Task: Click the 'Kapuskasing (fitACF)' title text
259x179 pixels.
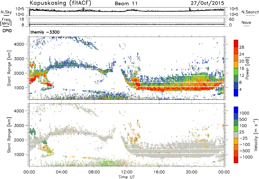Action: [60, 3]
